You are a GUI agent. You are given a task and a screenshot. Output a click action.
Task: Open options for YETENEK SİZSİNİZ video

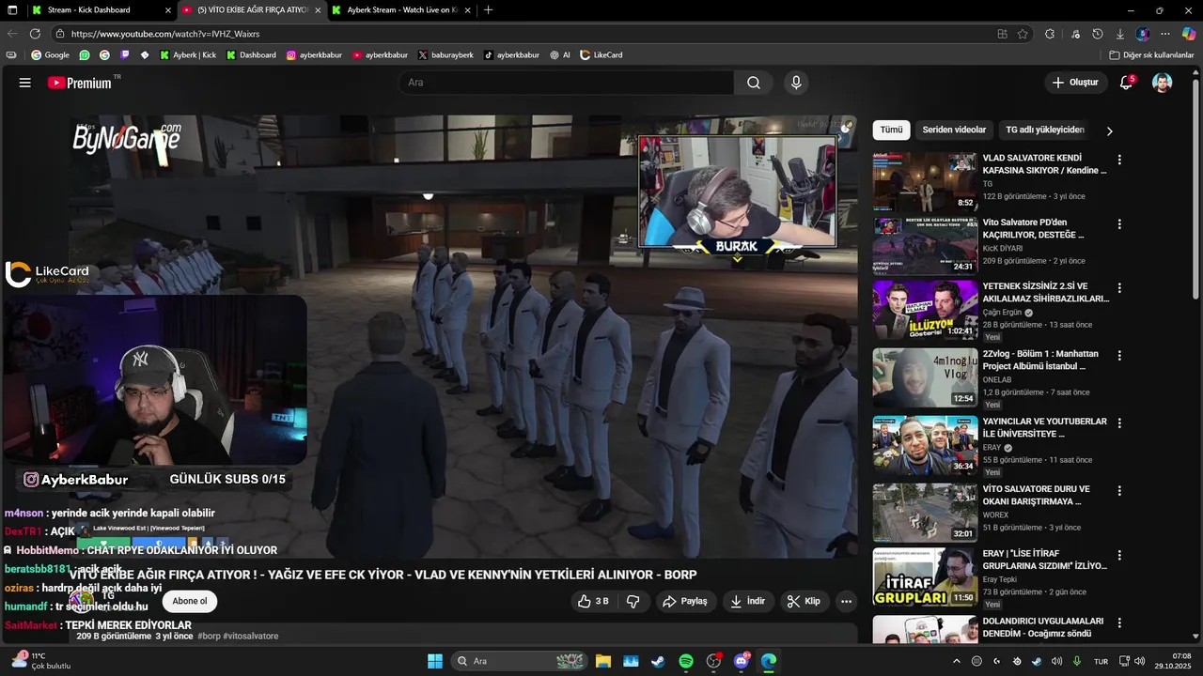tap(1118, 288)
